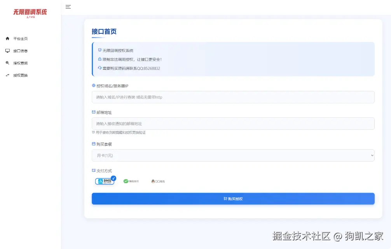Image resolution: width=391 pixels, height=249 pixels.
Task: Select QQ钱包 payment method
Action: [157, 181]
